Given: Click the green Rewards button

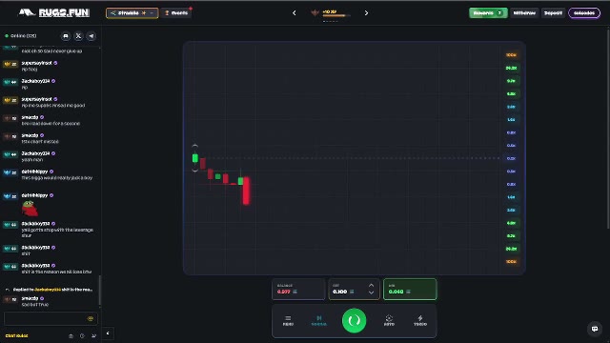Looking at the screenshot, I should tap(488, 12).
